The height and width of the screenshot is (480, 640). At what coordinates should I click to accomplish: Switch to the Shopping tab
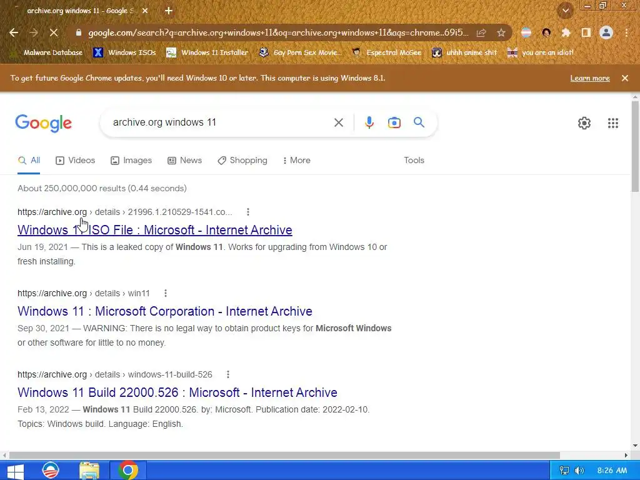coord(242,161)
